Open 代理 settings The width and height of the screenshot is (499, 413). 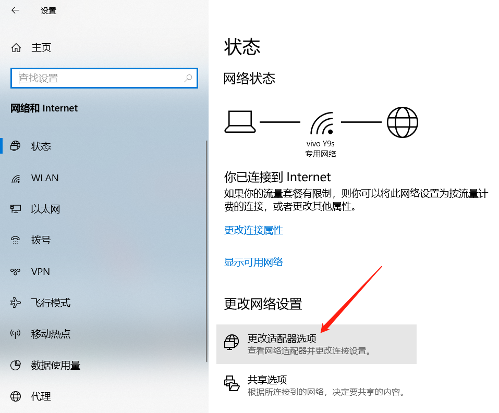pos(104,396)
